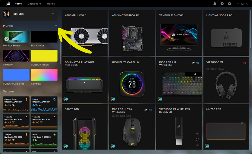Expand the Halo: MCC profile dropdown
Image resolution: width=252 pixels, height=154 pixels.
[53, 14]
